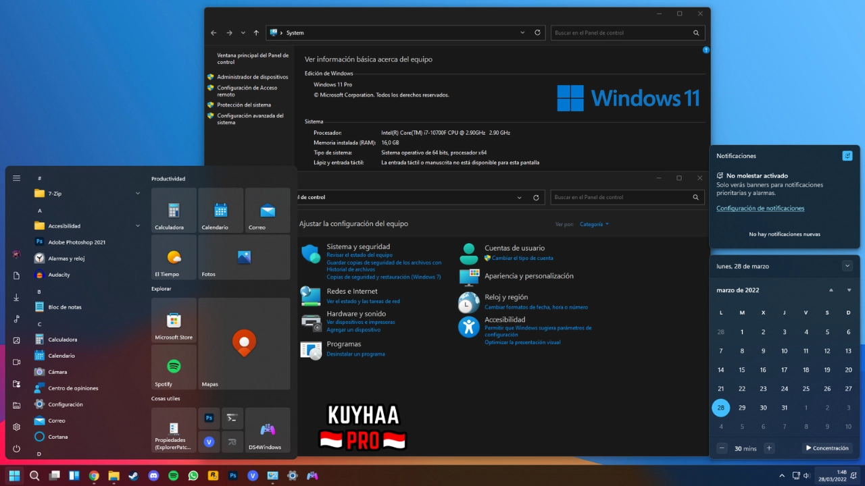865x486 pixels.
Task: Open Configuración avanzada del sistema link
Action: pyautogui.click(x=251, y=119)
